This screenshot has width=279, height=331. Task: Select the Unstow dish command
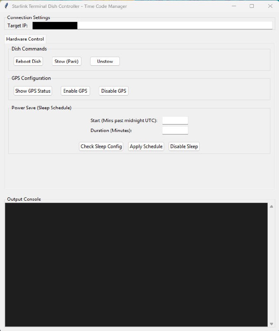pos(105,61)
